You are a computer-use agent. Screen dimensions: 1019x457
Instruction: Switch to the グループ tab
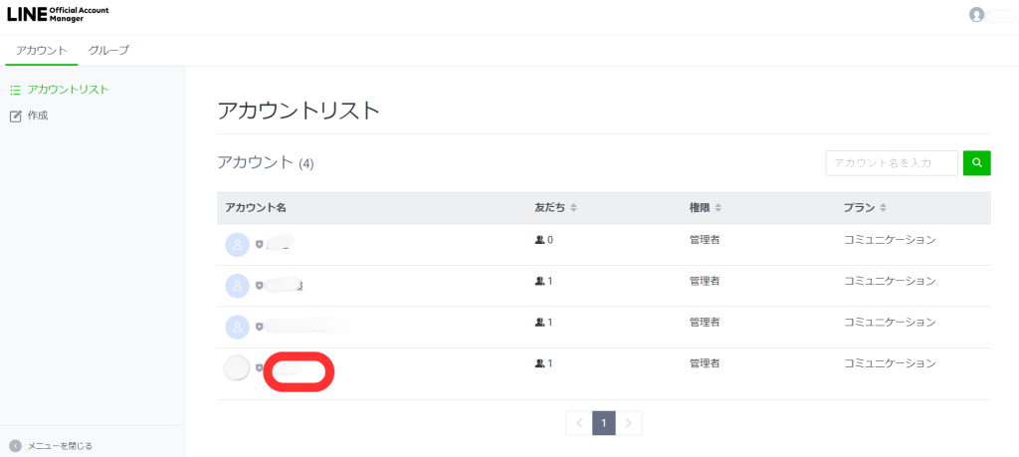(108, 50)
